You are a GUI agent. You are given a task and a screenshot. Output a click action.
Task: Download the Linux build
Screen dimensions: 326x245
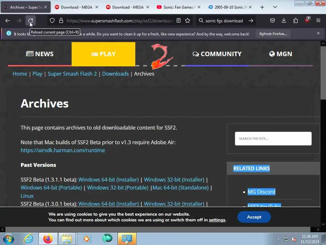pyautogui.click(x=27, y=196)
